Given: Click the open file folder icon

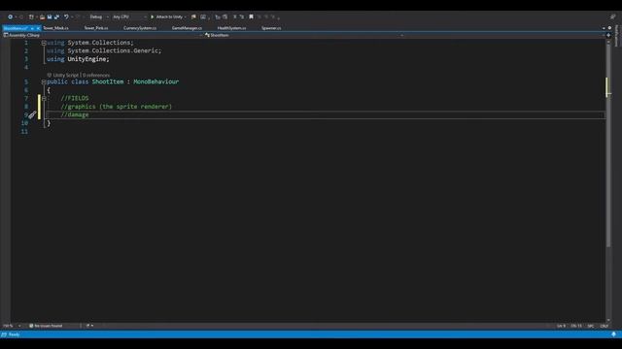Looking at the screenshot, I should [42, 17].
